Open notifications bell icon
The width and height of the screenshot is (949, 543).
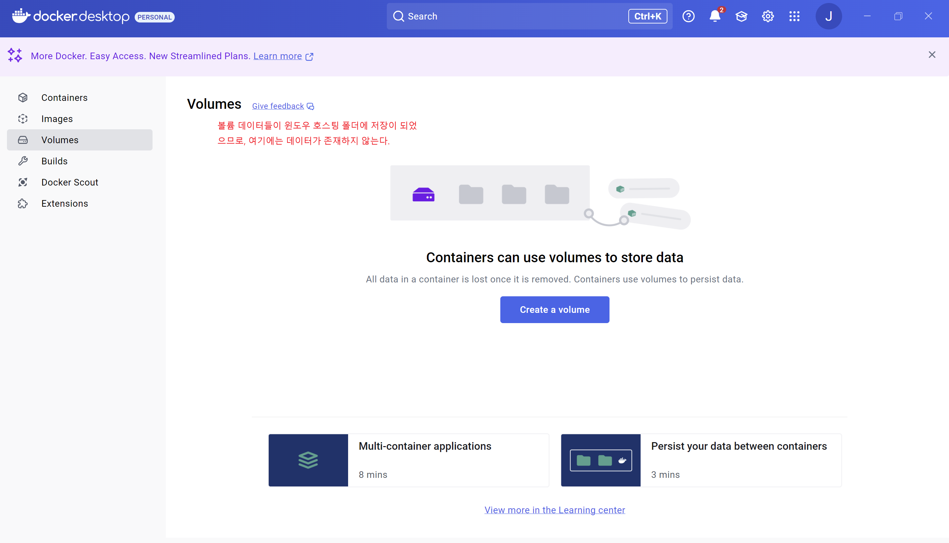(715, 17)
